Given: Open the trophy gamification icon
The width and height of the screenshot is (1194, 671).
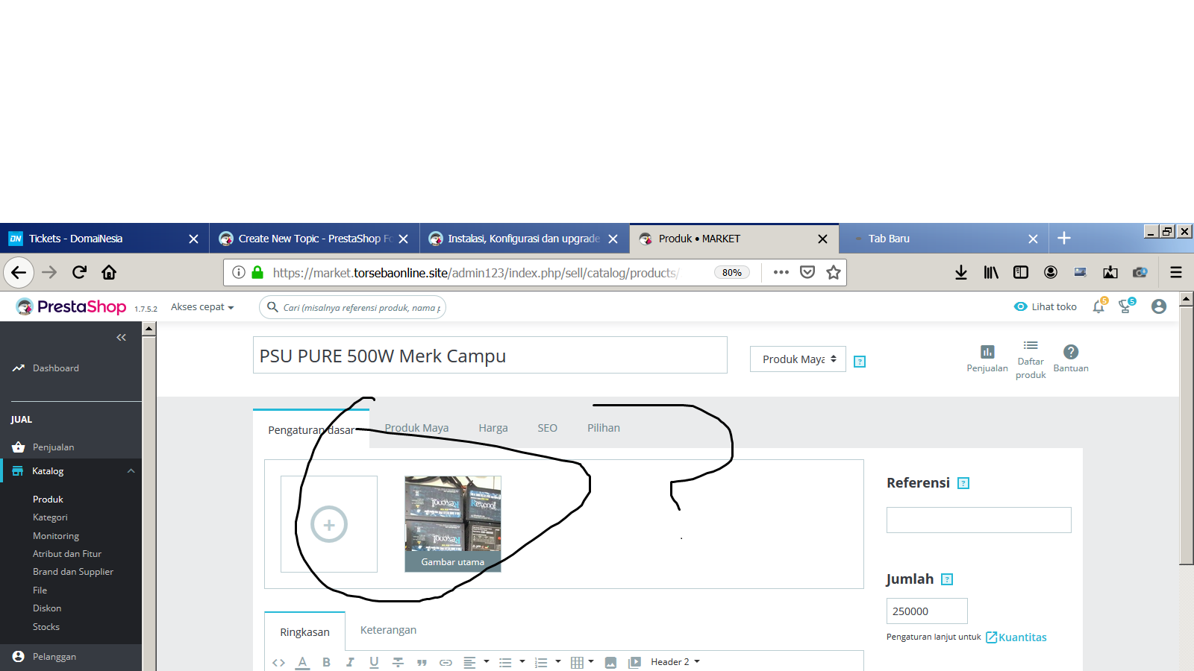Looking at the screenshot, I should [x=1125, y=306].
